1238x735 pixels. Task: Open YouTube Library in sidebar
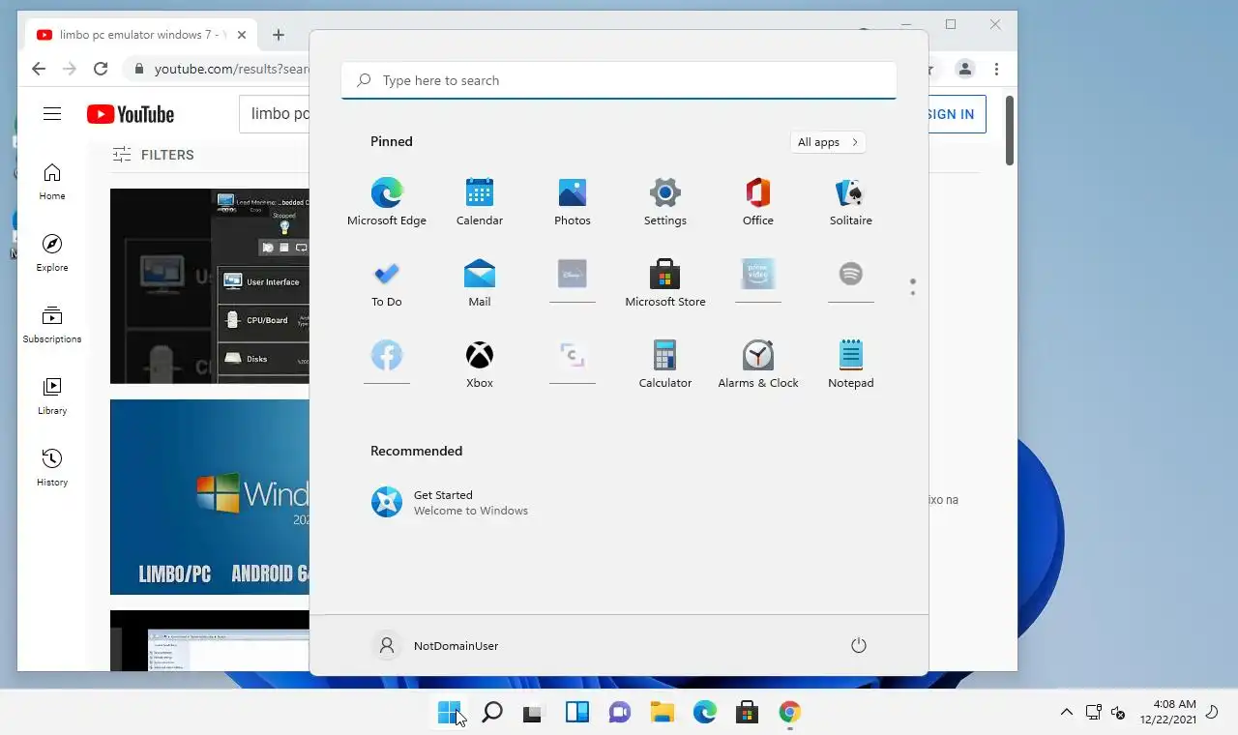tap(52, 397)
